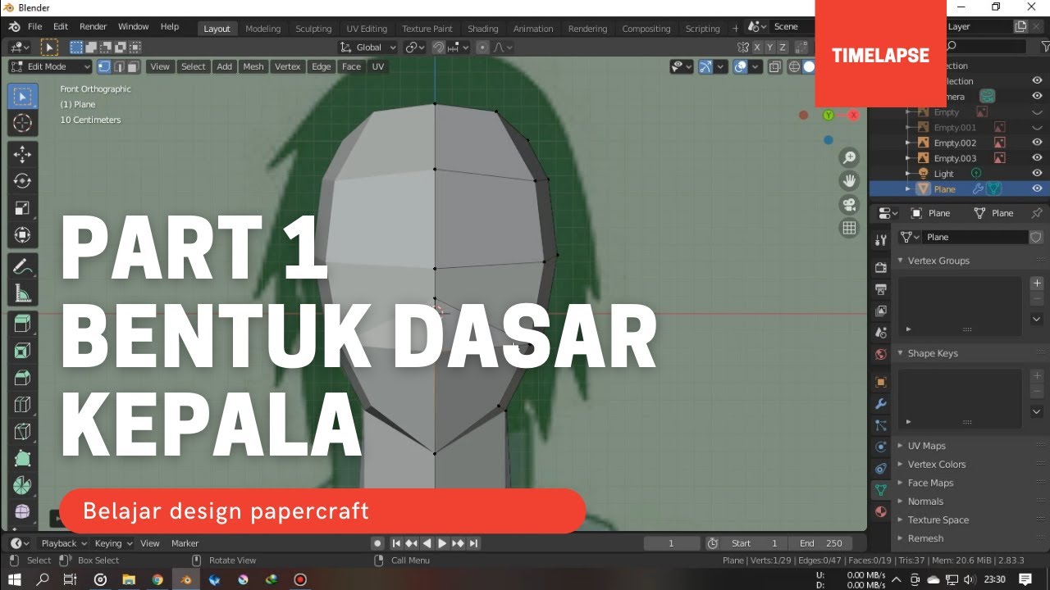Click the End frame field showing 250

(820, 543)
